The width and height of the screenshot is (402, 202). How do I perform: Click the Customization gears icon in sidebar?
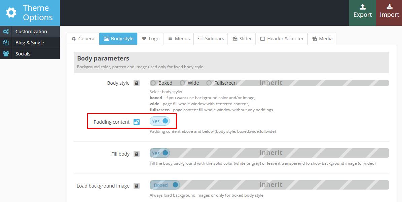point(6,32)
